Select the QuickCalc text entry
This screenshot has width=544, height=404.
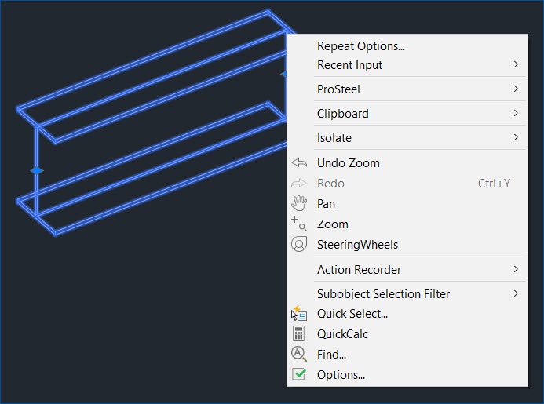[342, 334]
